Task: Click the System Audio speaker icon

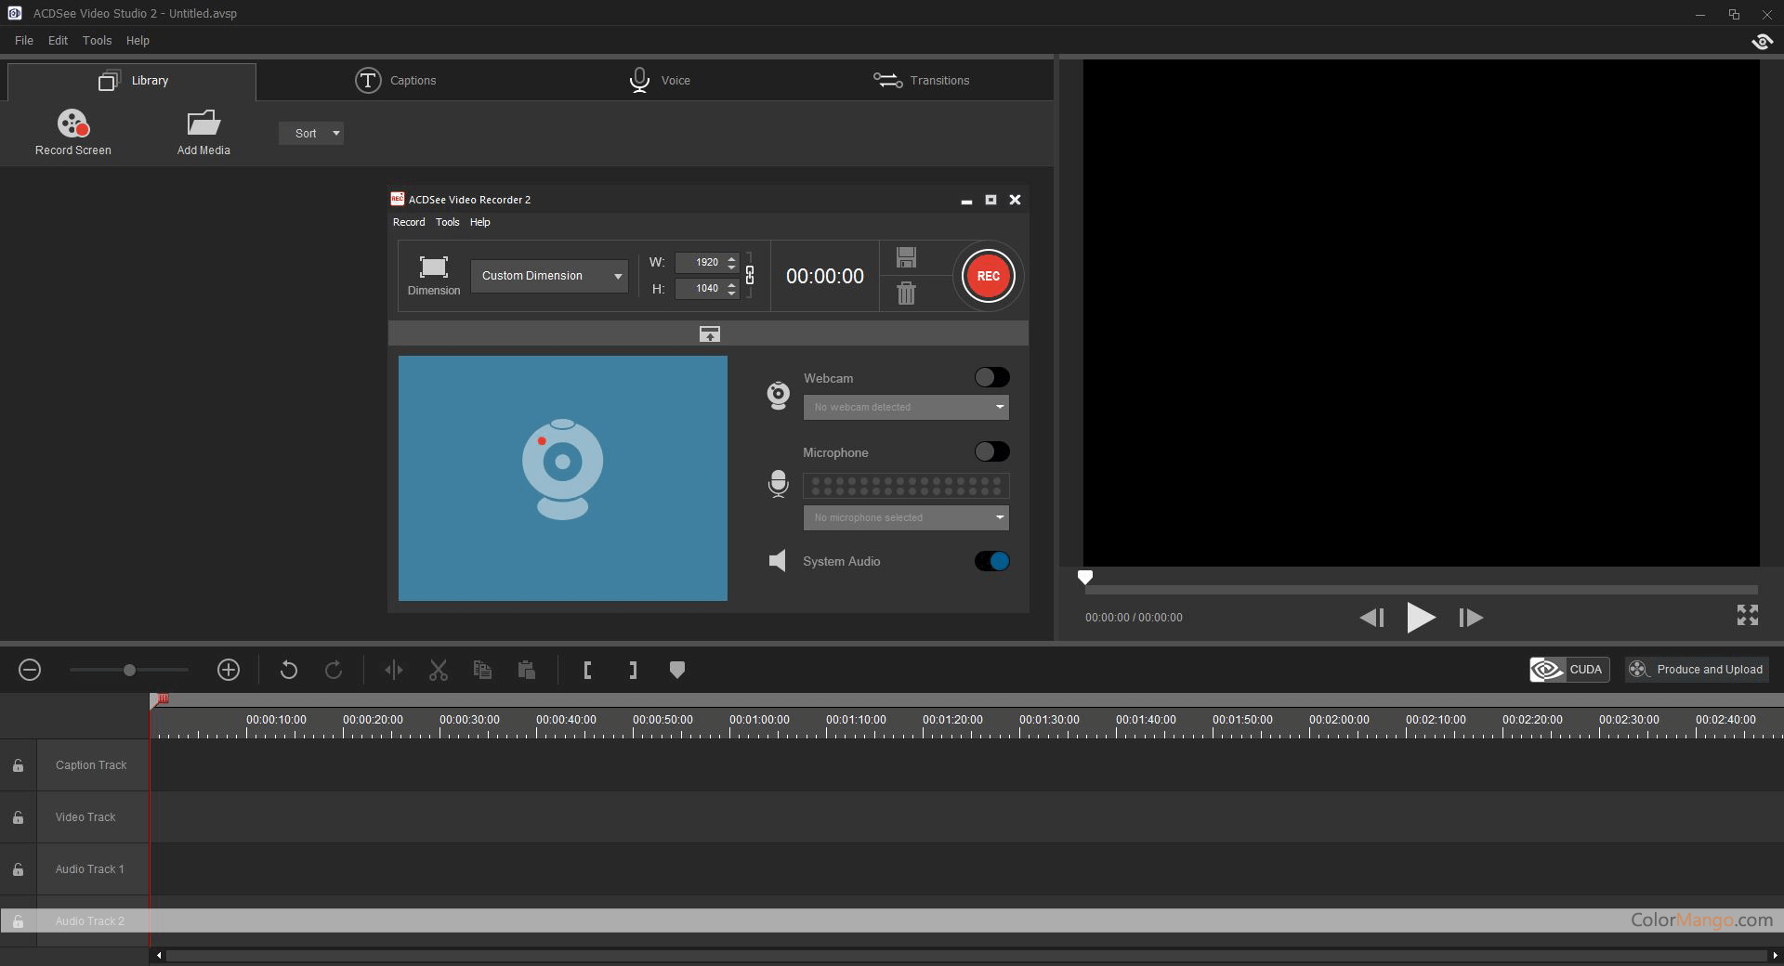Action: pyautogui.click(x=777, y=561)
